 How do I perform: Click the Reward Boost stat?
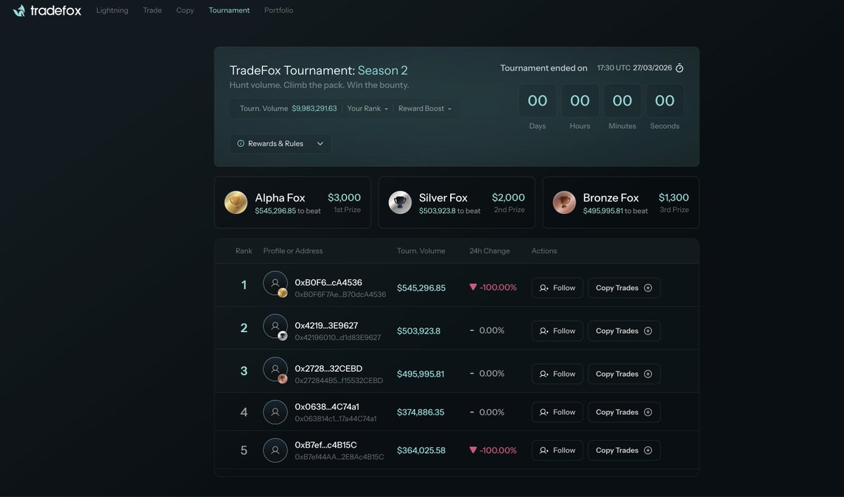tap(425, 108)
